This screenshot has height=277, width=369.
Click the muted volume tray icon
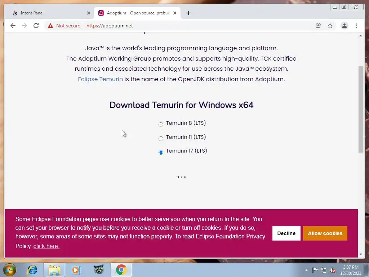coord(333,271)
